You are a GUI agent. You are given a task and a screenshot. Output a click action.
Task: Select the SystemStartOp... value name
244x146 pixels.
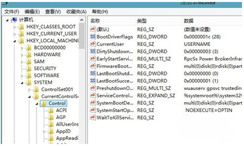point(115,110)
